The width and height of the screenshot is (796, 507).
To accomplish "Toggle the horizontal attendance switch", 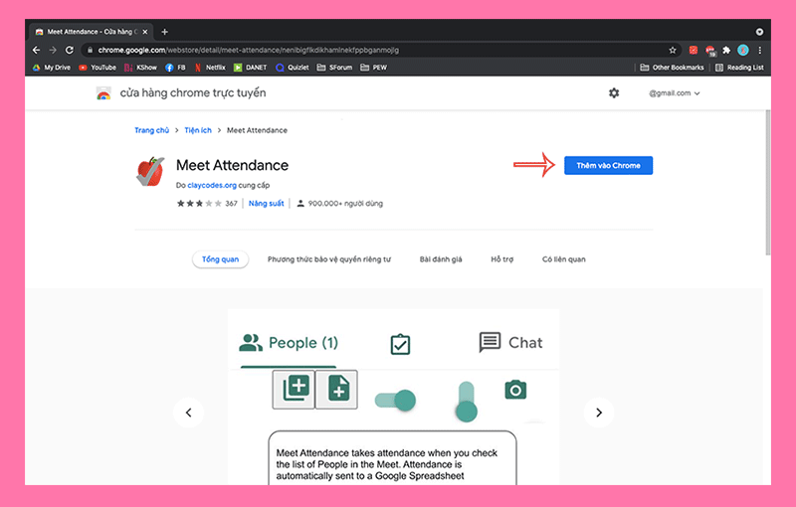I will pos(395,400).
